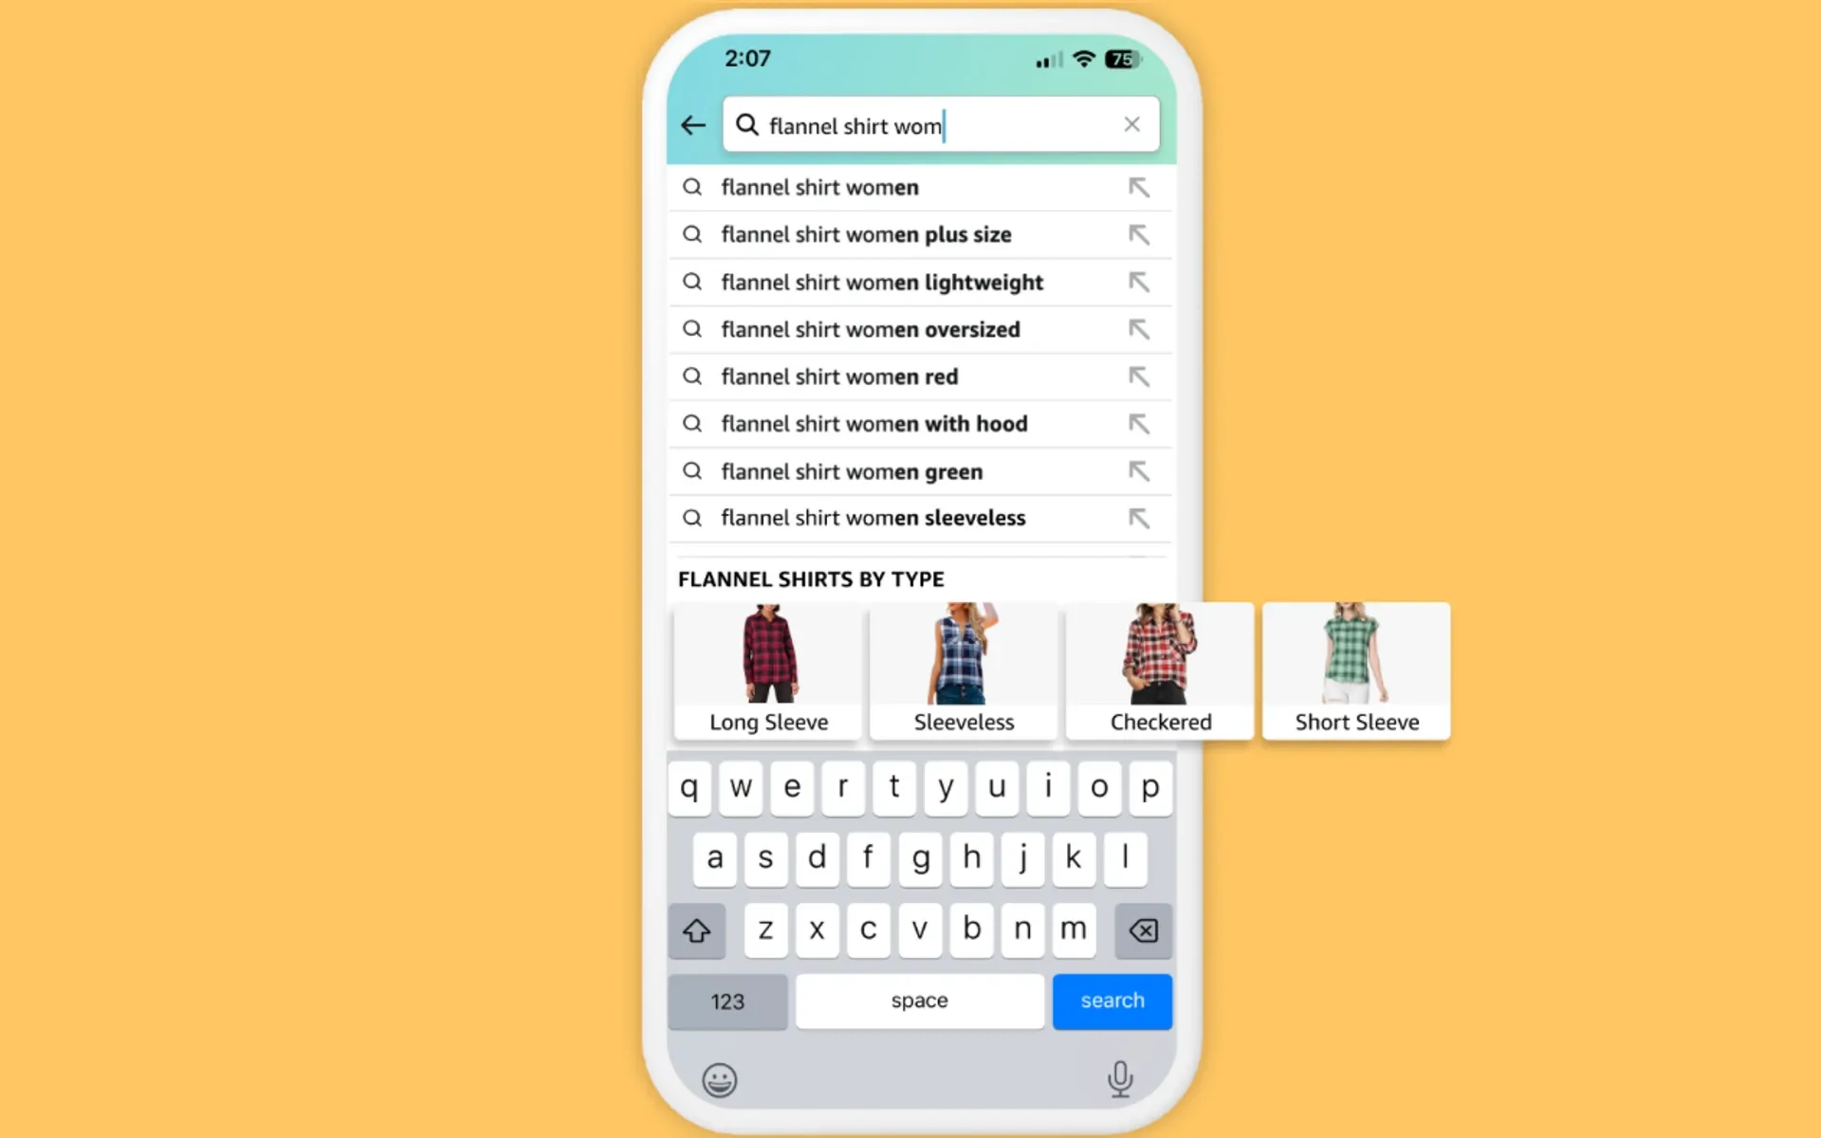The image size is (1821, 1138).
Task: Tap the blue Search button
Action: [x=1112, y=999]
